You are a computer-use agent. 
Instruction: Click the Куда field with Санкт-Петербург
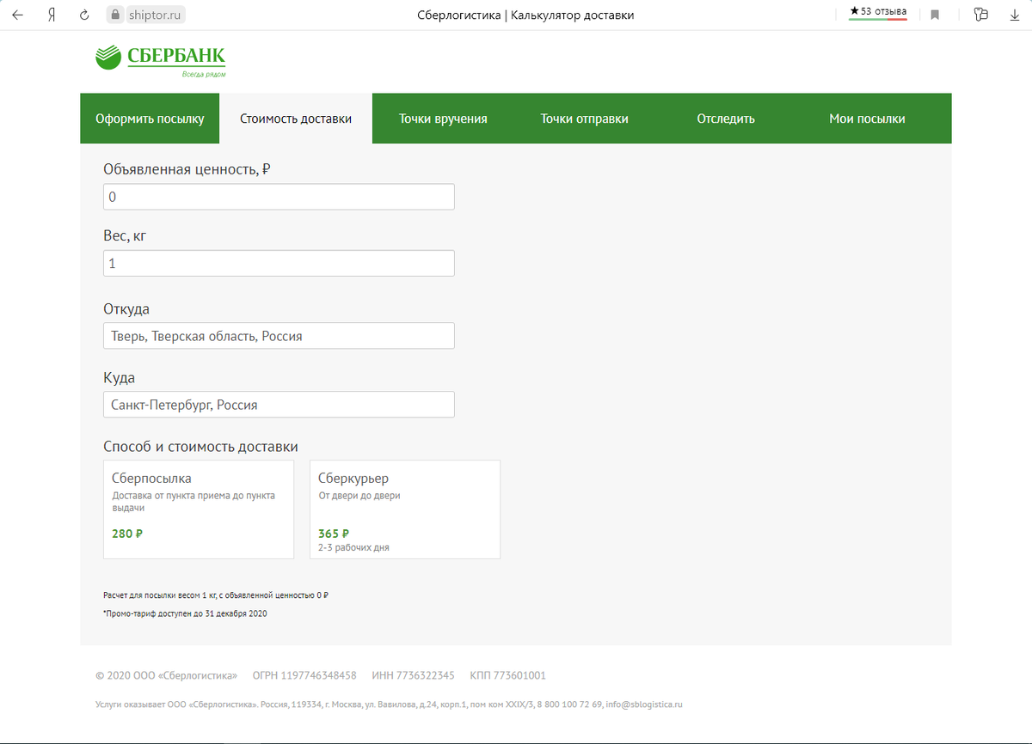(x=279, y=405)
